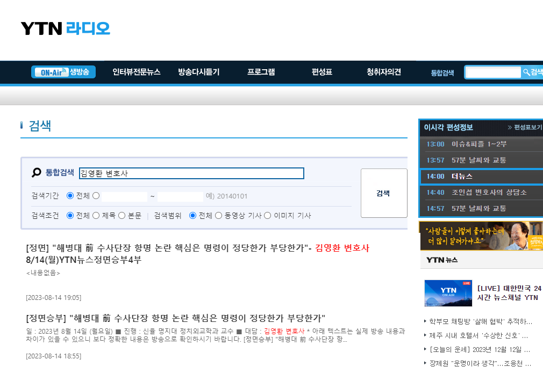Select the 전체 search period radio button

[70, 196]
